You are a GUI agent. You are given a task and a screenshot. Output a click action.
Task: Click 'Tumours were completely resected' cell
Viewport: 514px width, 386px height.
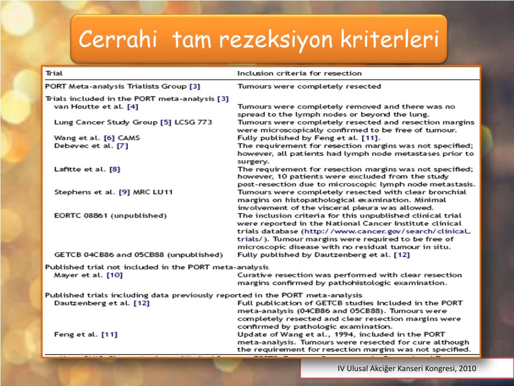(x=309, y=86)
